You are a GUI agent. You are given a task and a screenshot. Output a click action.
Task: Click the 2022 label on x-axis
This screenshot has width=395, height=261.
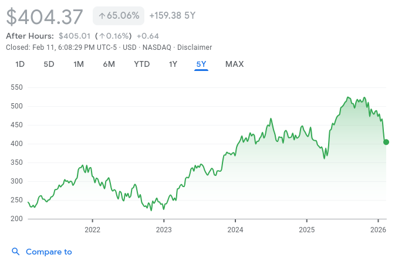[92, 229]
